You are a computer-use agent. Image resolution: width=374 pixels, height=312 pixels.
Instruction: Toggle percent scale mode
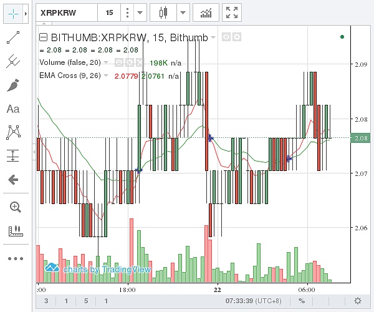point(302,301)
